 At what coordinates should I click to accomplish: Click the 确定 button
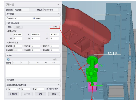40,94
